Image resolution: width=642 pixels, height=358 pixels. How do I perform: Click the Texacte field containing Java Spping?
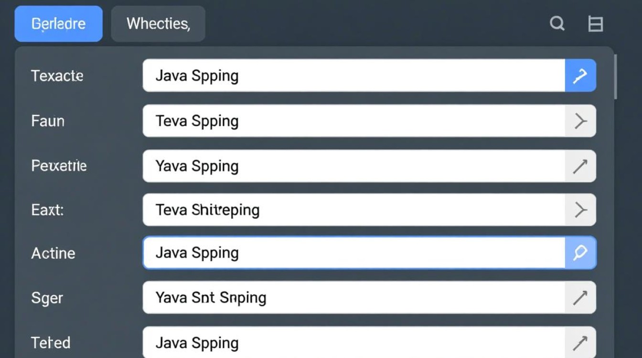click(x=353, y=75)
